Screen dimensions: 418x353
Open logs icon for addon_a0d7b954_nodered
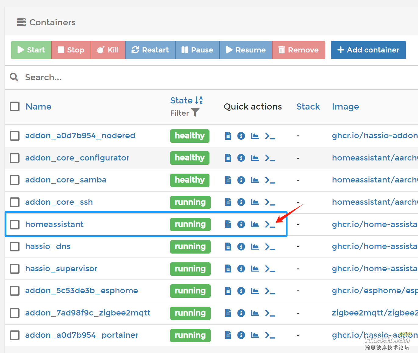pyautogui.click(x=228, y=136)
